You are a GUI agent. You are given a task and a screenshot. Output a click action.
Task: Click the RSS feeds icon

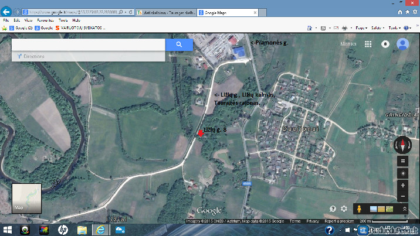tap(323, 28)
